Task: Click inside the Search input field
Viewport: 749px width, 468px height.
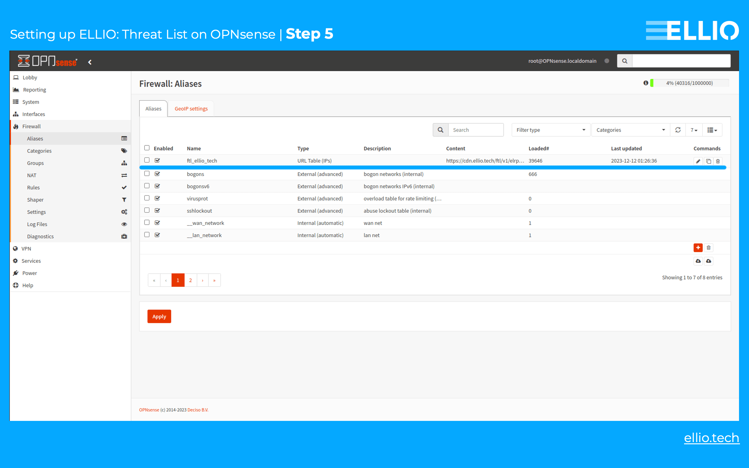Action: coord(476,129)
